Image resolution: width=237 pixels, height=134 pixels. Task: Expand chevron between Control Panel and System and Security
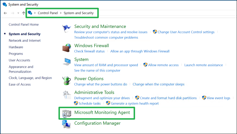pyautogui.click(x=61, y=13)
